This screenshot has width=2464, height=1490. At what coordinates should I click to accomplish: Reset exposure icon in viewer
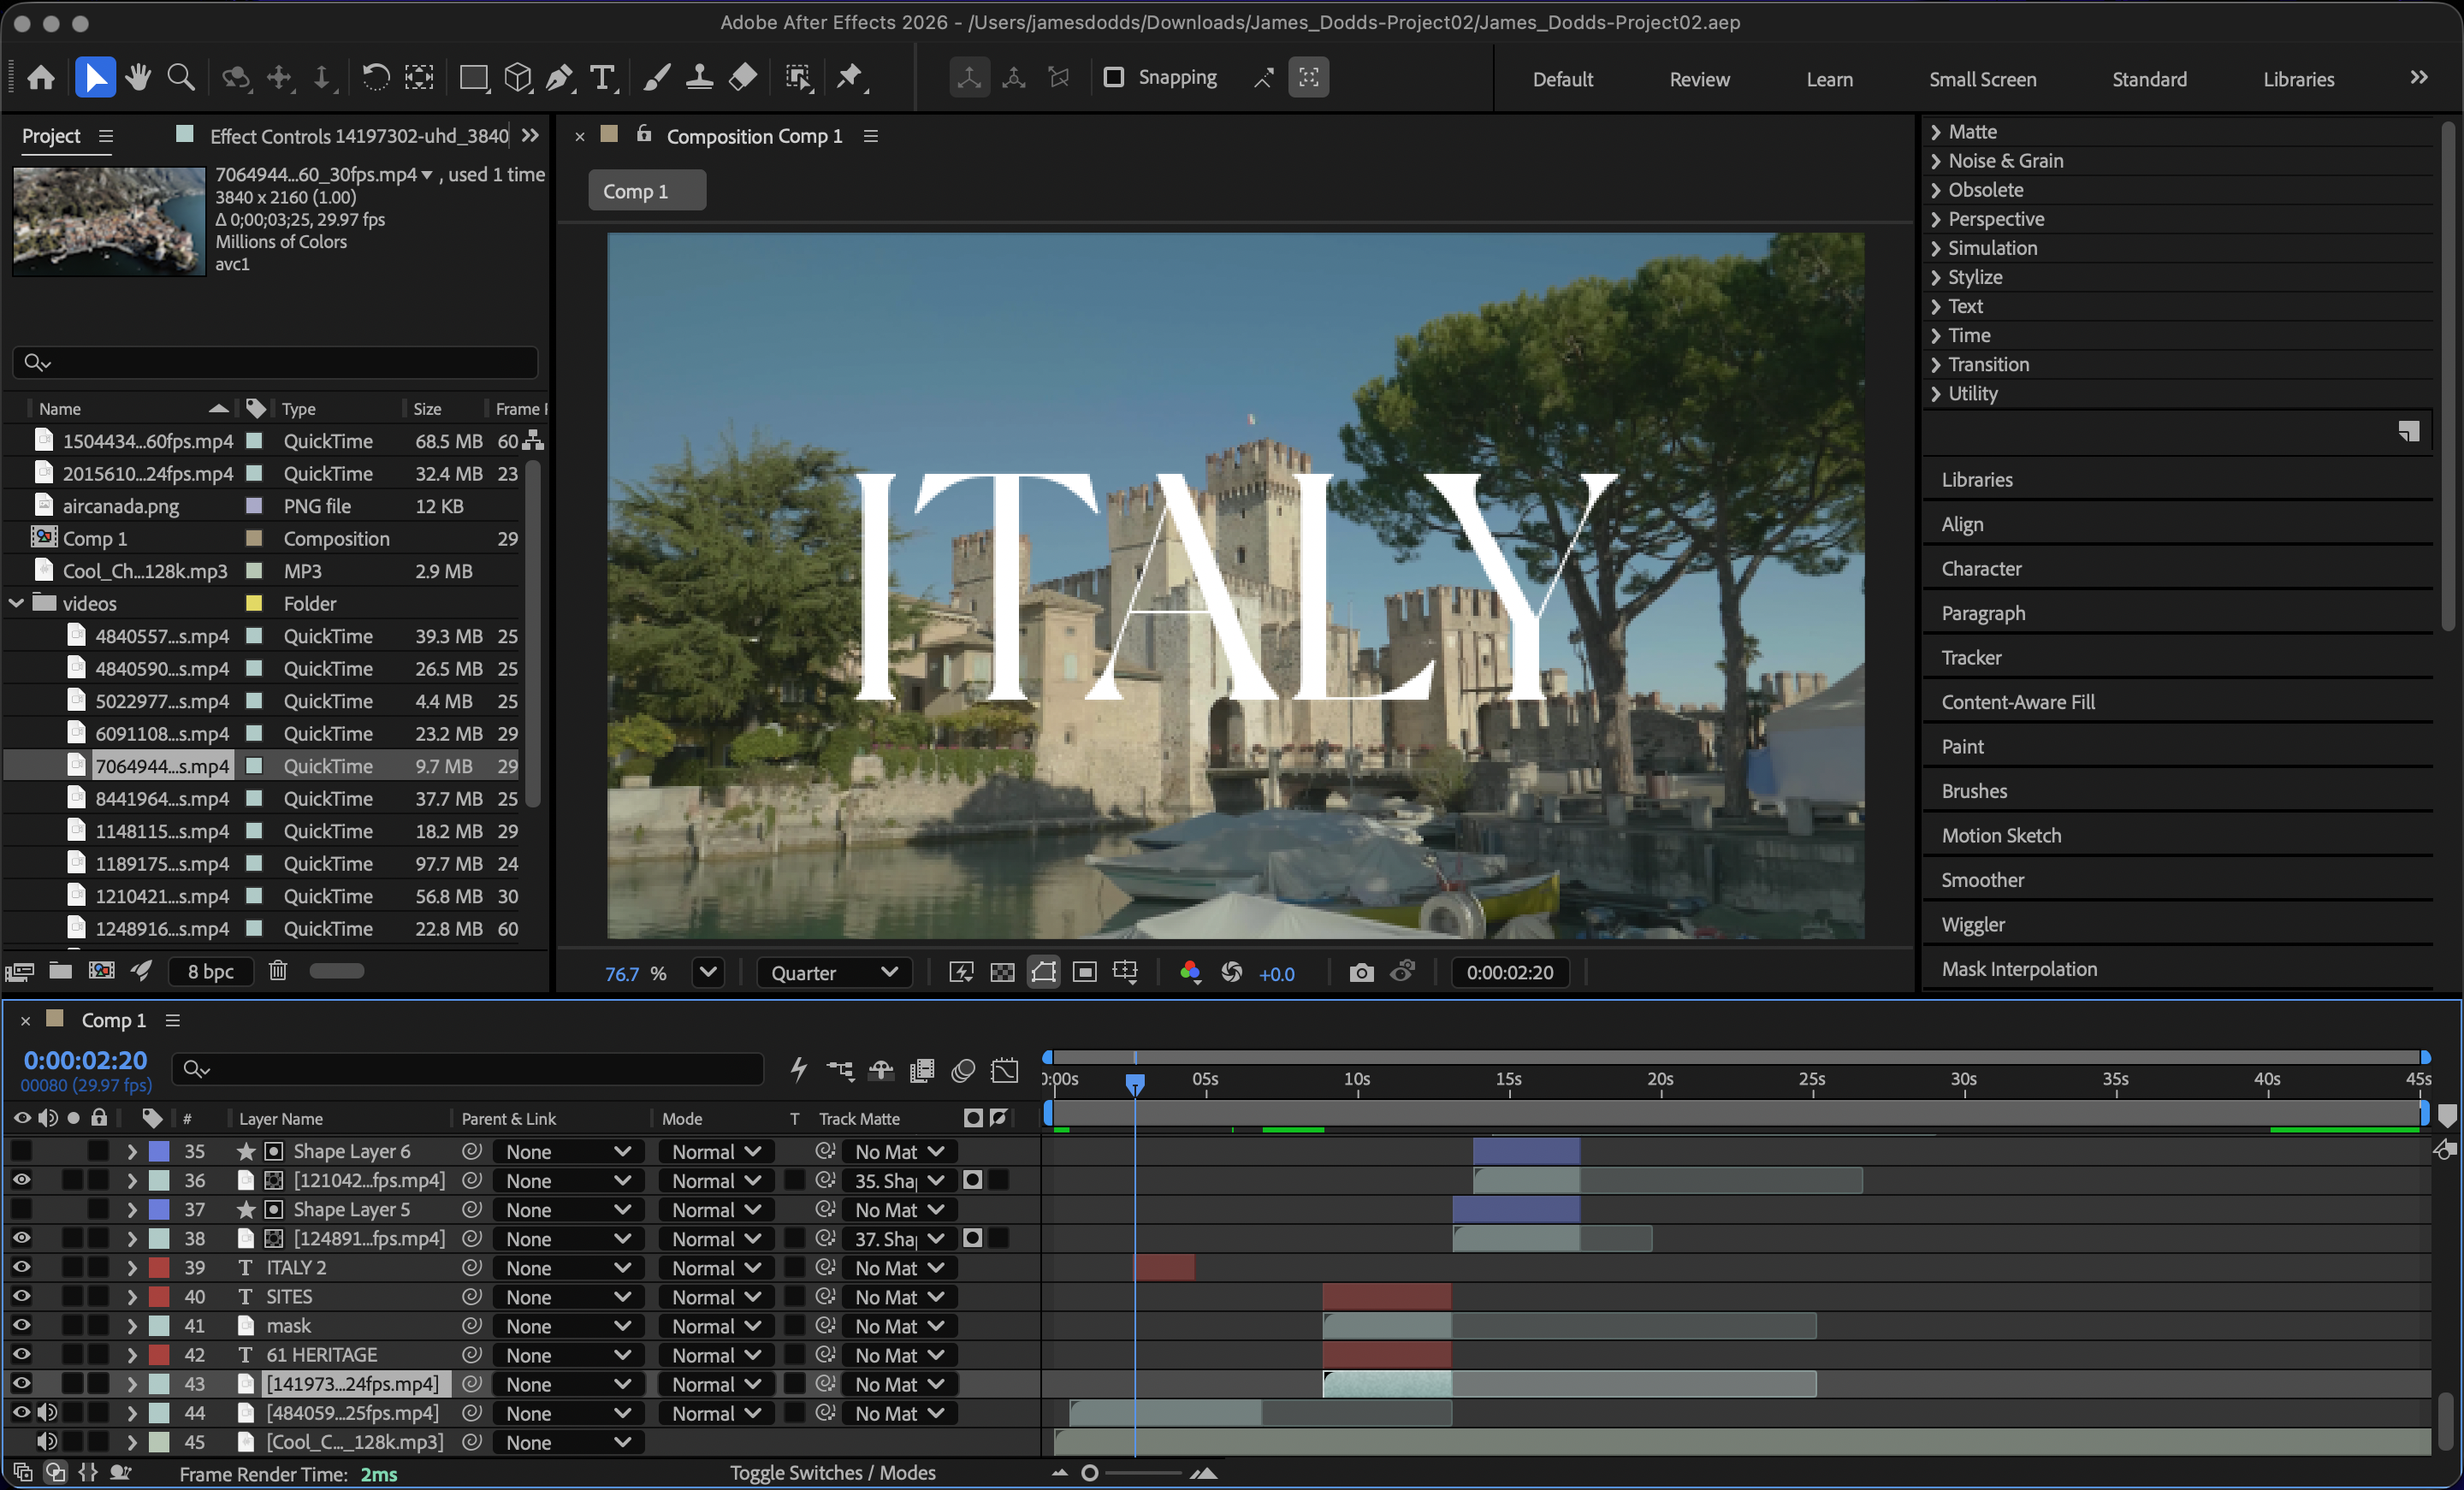(1232, 973)
